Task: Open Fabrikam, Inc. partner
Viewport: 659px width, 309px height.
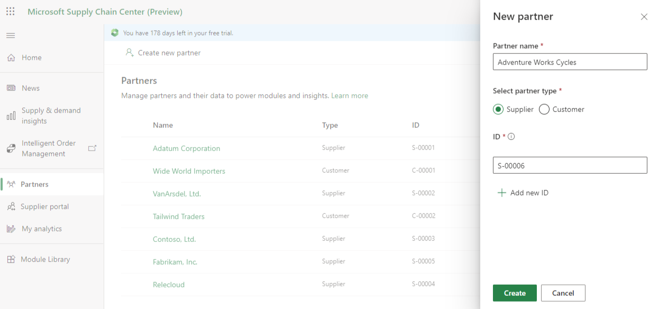Action: click(x=175, y=262)
